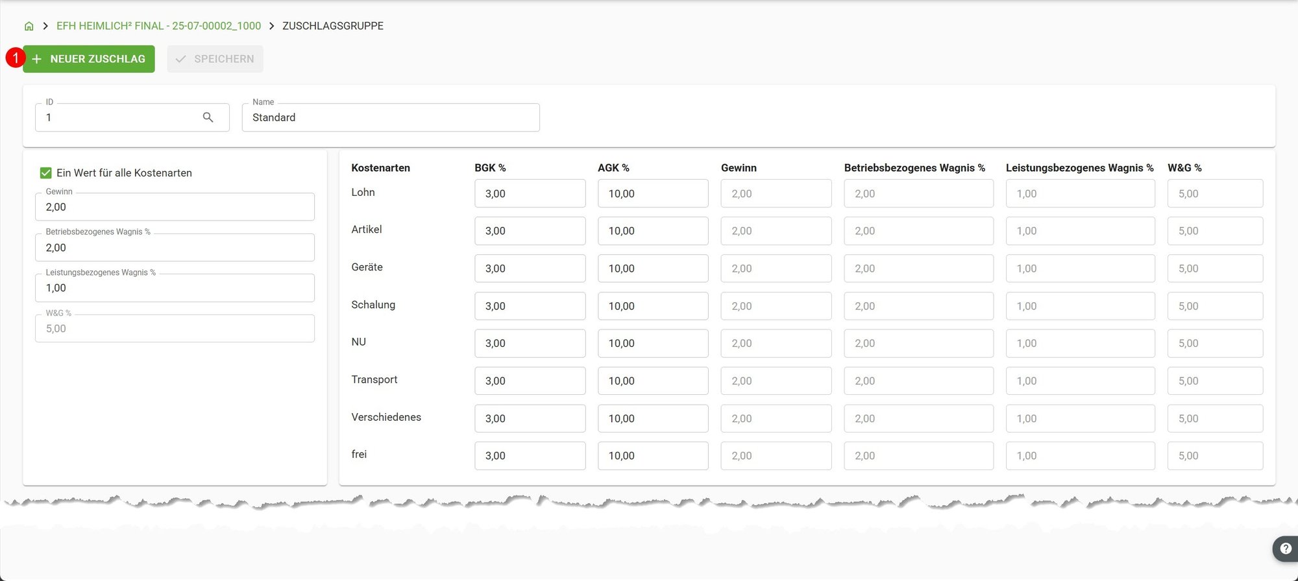Select ZUSCHLAGSGRUPPE breadcrumb item

click(333, 26)
